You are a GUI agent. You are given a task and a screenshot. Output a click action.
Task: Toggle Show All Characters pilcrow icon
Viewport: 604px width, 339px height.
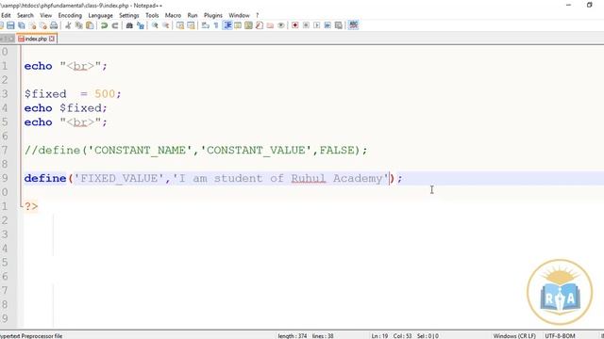216,25
